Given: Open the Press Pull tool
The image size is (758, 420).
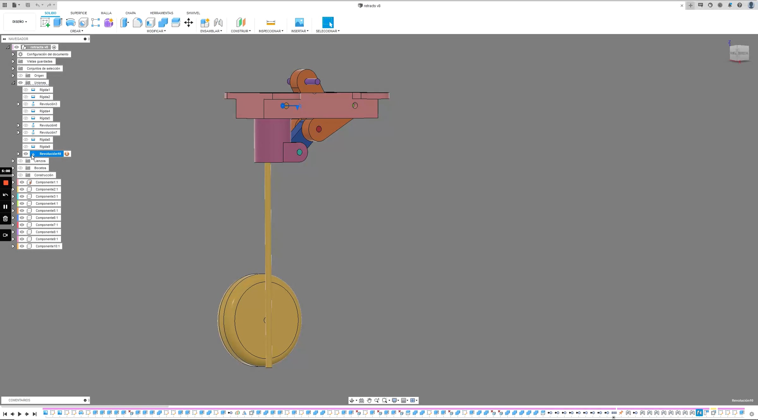Looking at the screenshot, I should 125,22.
